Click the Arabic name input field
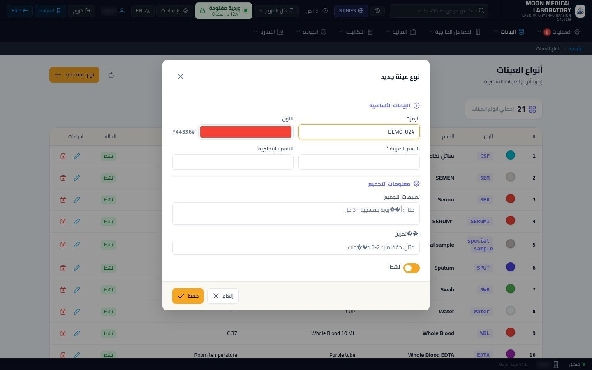The image size is (592, 370). (x=359, y=162)
